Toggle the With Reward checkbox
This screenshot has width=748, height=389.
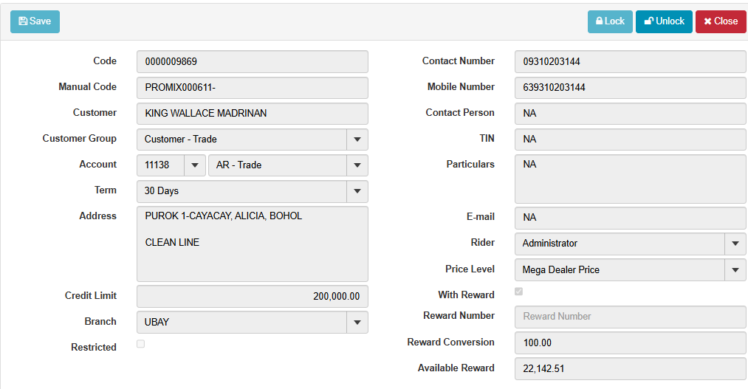pos(519,292)
